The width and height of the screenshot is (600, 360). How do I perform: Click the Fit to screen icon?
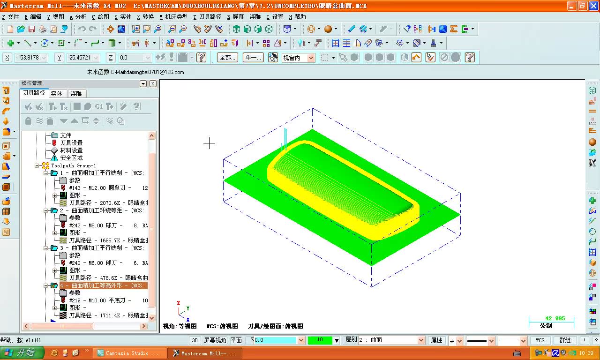point(111,29)
